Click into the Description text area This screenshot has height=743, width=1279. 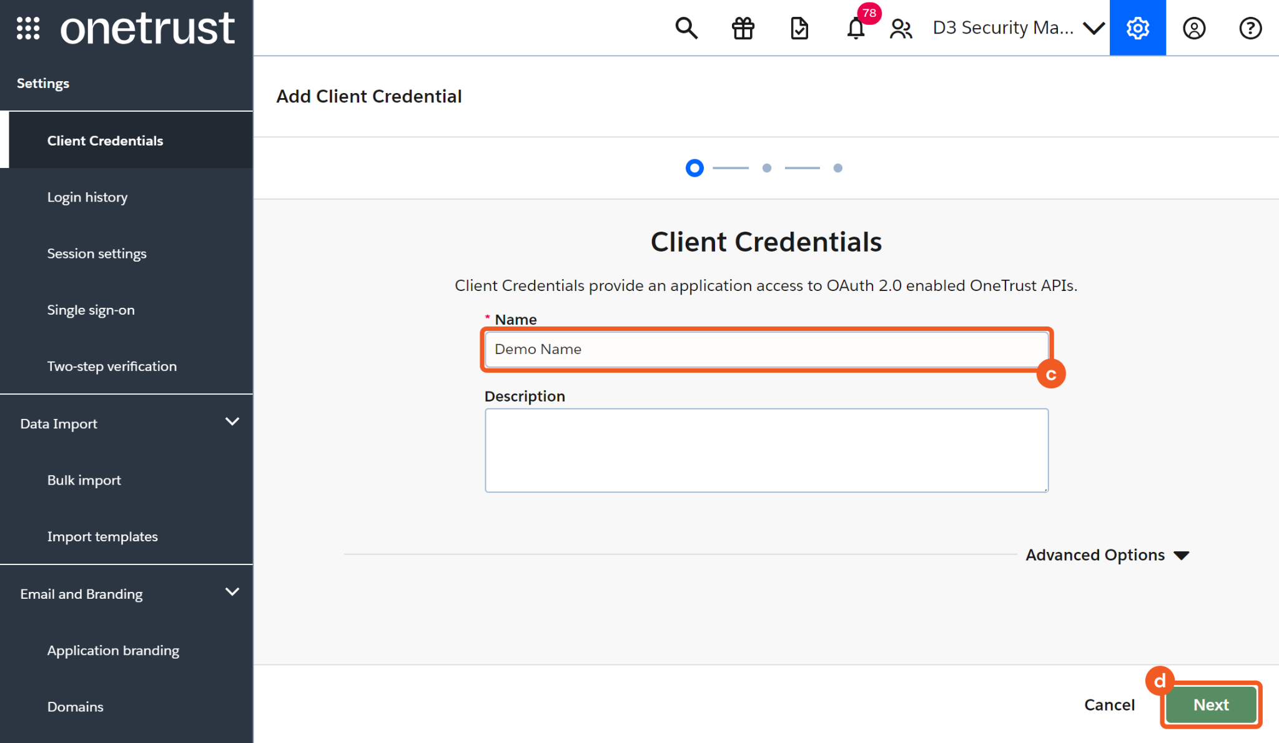[x=766, y=450]
